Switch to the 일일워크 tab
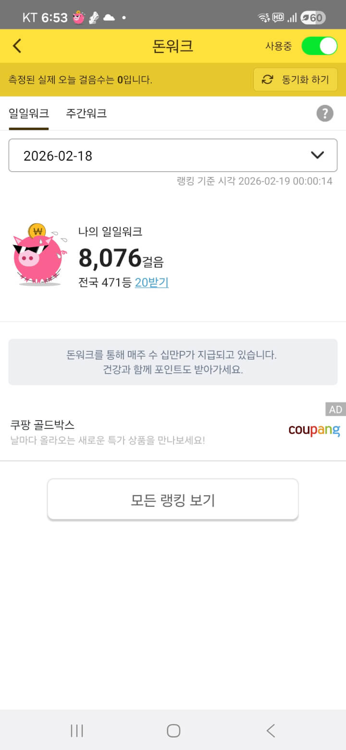Screen dimensions: 346x750 pyautogui.click(x=29, y=113)
